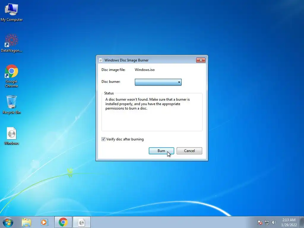Open the volume speaker tray icon
The width and height of the screenshot is (304, 228).
pyautogui.click(x=274, y=222)
